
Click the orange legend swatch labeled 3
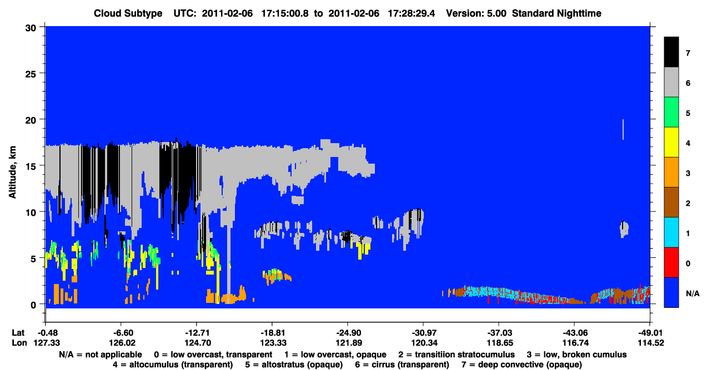pos(671,173)
